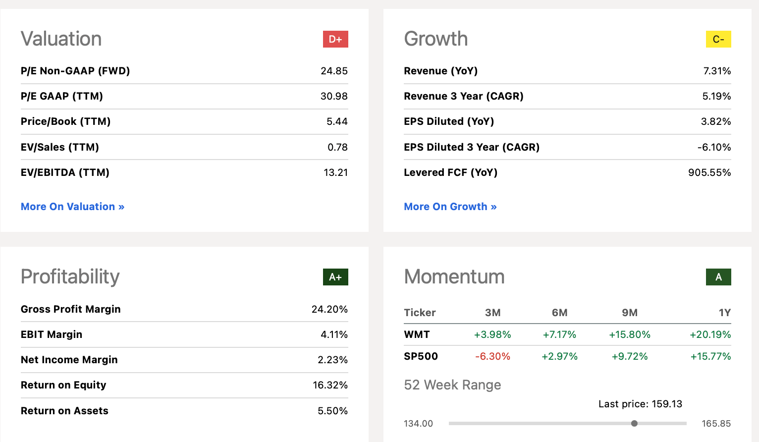Screen dimensions: 759x442
Task: Click the Profitability section heading
Action: [70, 276]
